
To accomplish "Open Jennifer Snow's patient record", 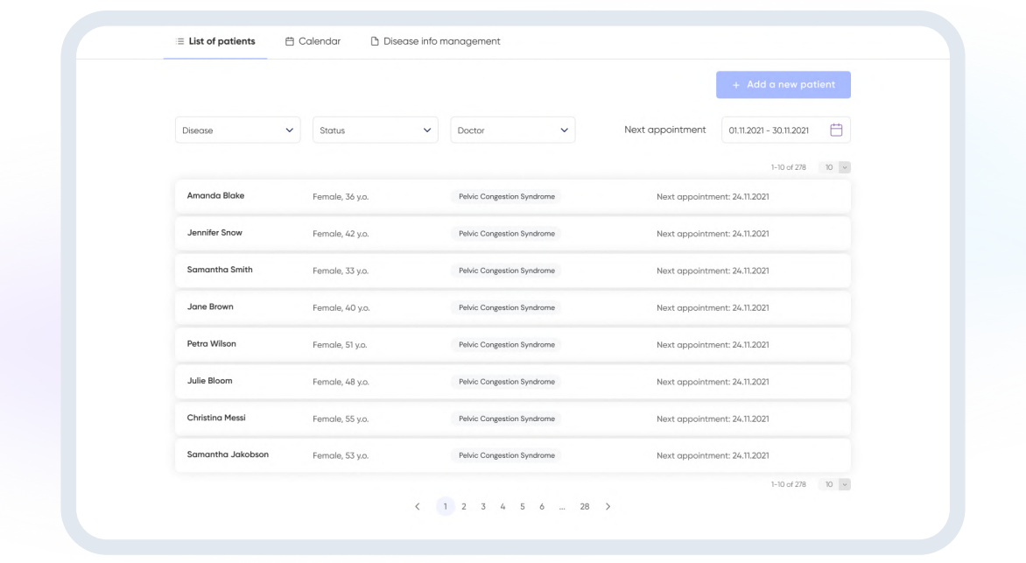I will pos(214,233).
